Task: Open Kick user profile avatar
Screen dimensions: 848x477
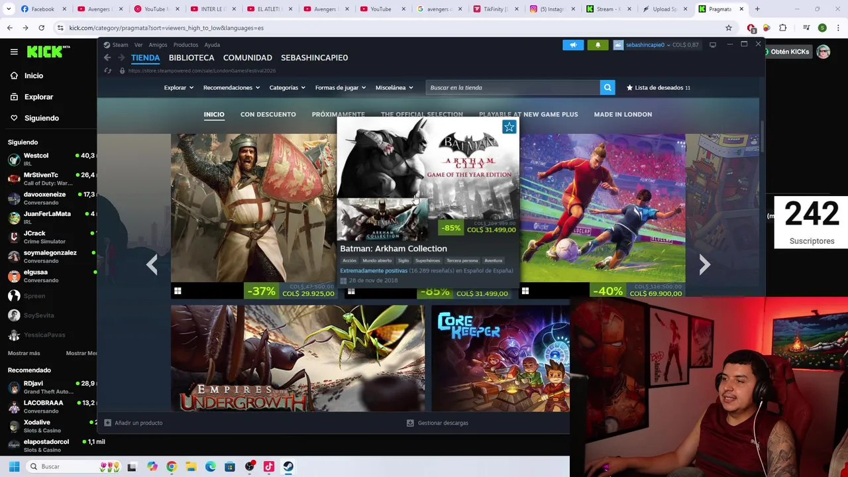Action: click(x=823, y=52)
